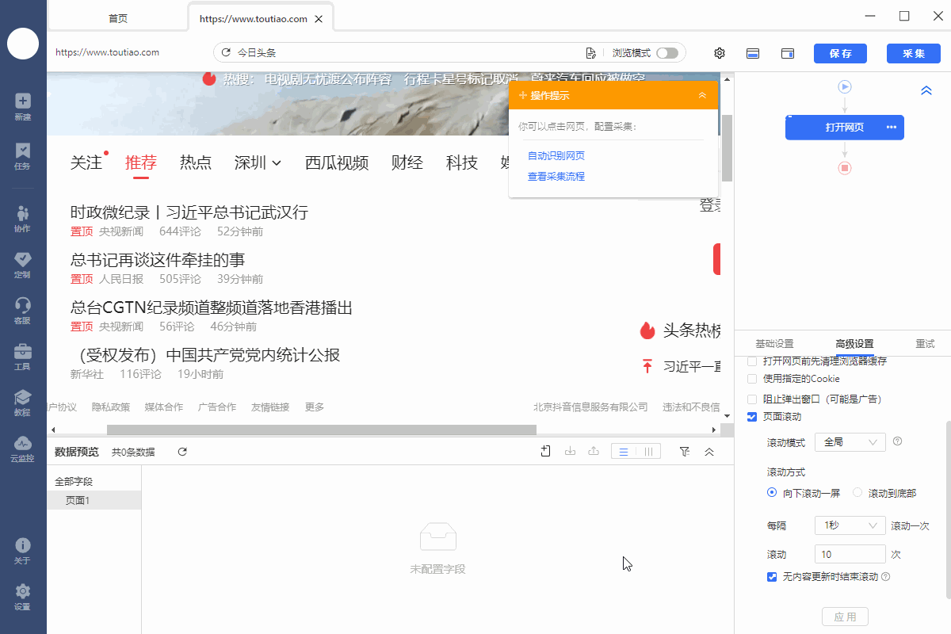Open the 关于 (About) sidebar icon
Viewport: 951px width, 634px height.
click(22, 551)
